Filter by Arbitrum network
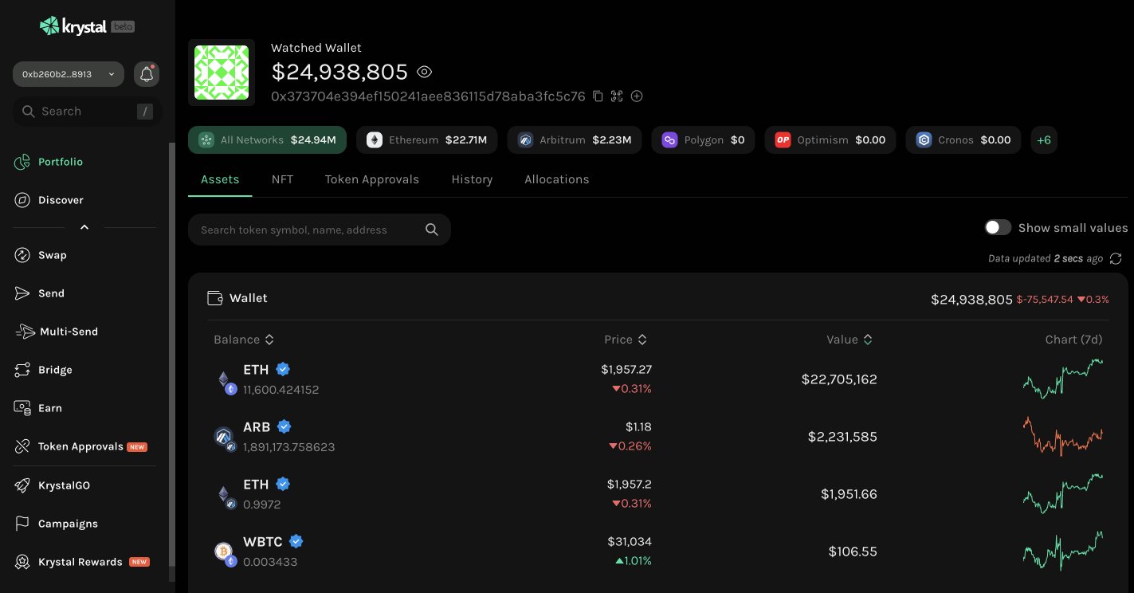The height and width of the screenshot is (593, 1134). (x=575, y=139)
